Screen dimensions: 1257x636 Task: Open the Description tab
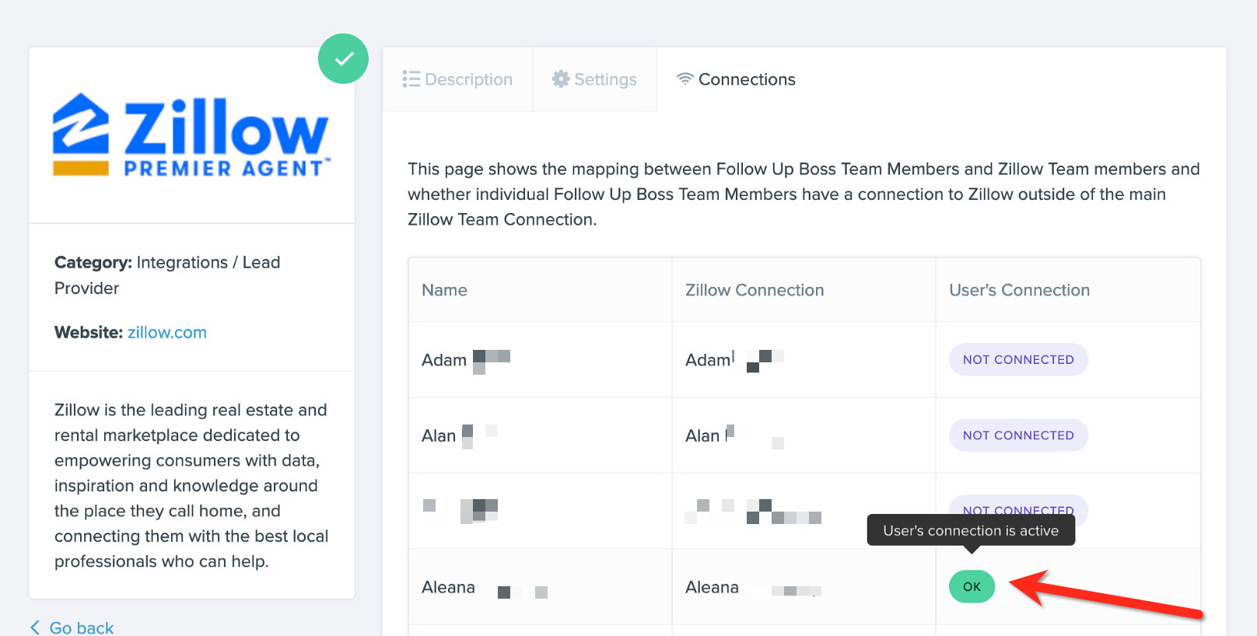tap(457, 79)
